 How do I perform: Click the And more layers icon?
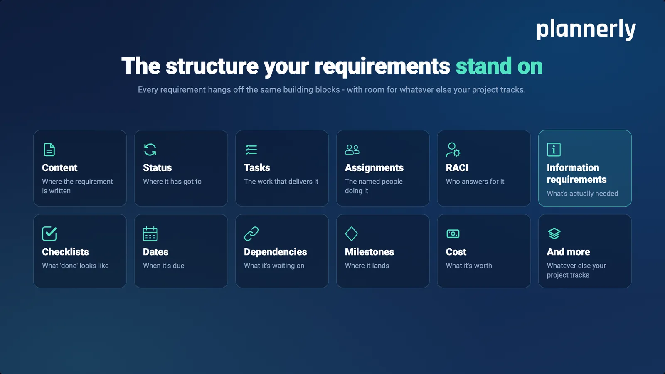coord(554,234)
